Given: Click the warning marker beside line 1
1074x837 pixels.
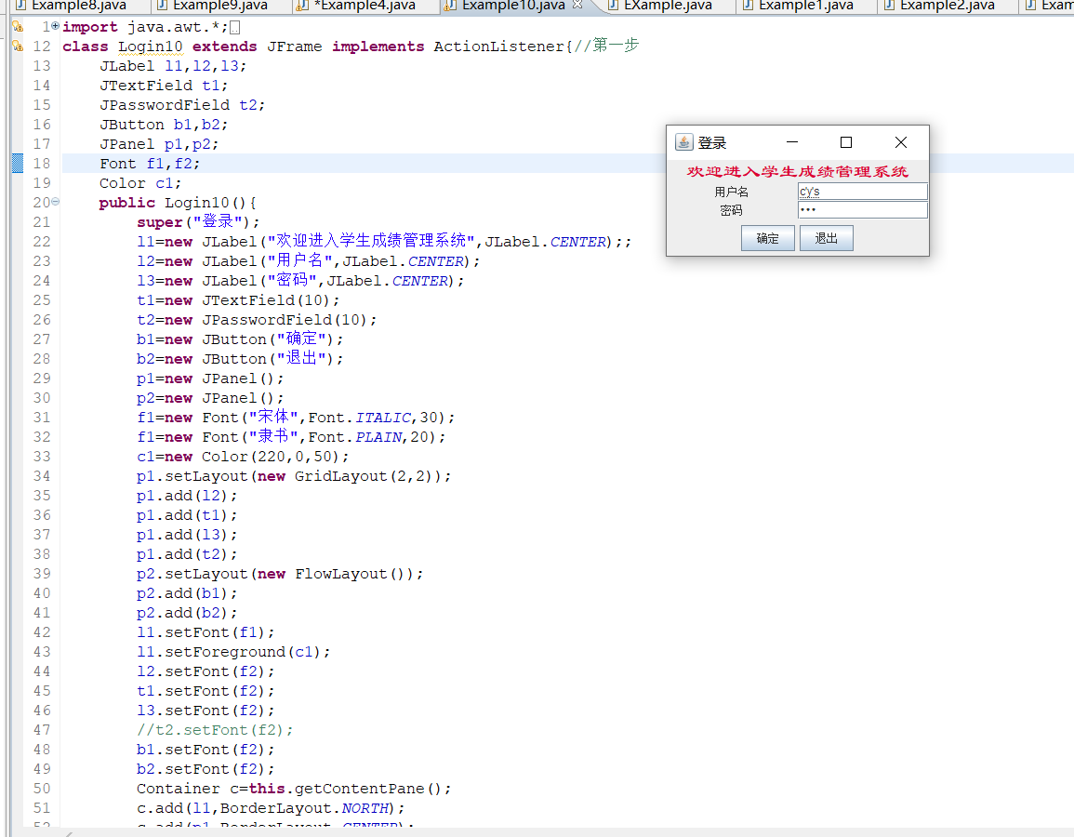Looking at the screenshot, I should (x=17, y=27).
